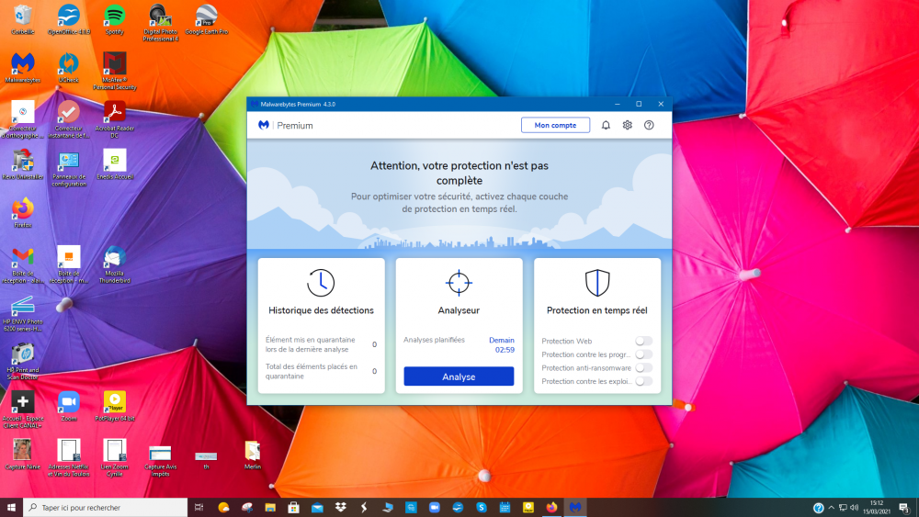This screenshot has width=919, height=517.
Task: Select the Spotify desktop icon
Action: click(x=114, y=19)
